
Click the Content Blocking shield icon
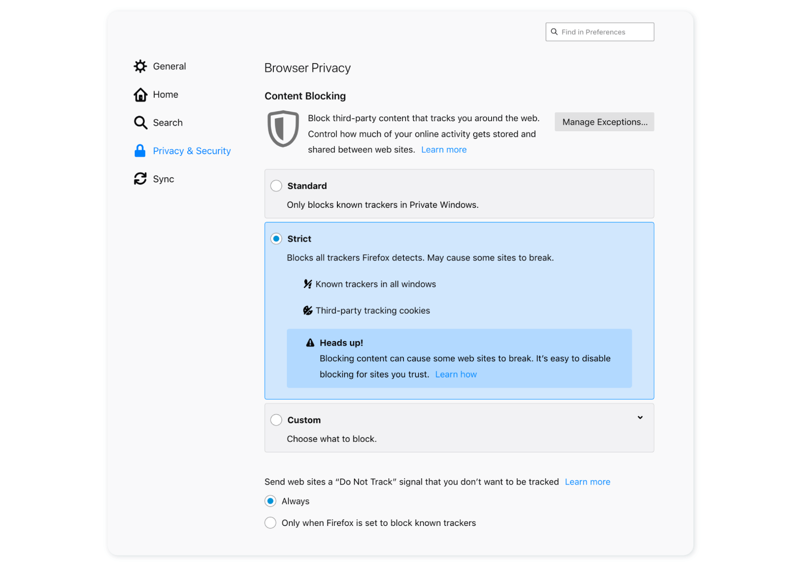point(283,129)
